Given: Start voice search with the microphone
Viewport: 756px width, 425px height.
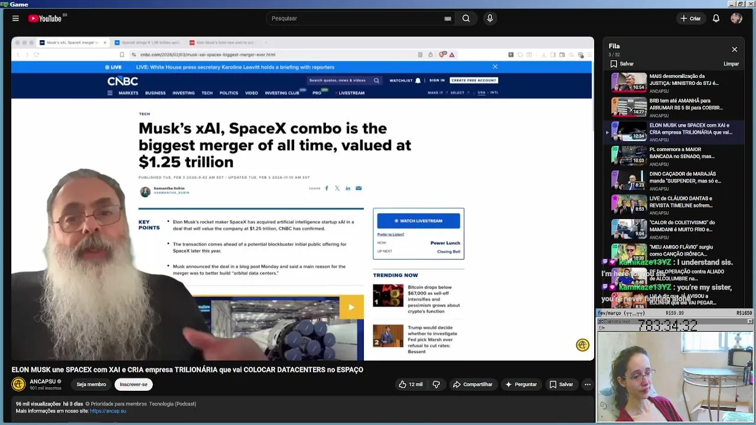Looking at the screenshot, I should pyautogui.click(x=490, y=18).
